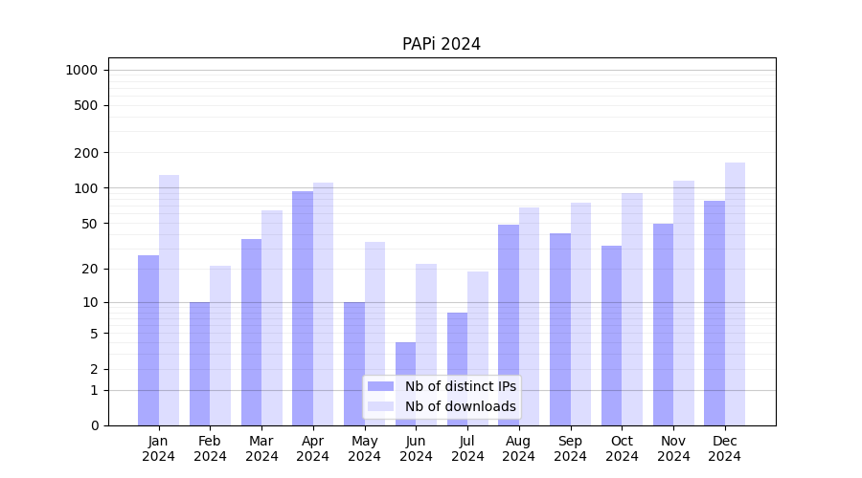Click the chart title PAPi 2024

(x=441, y=44)
